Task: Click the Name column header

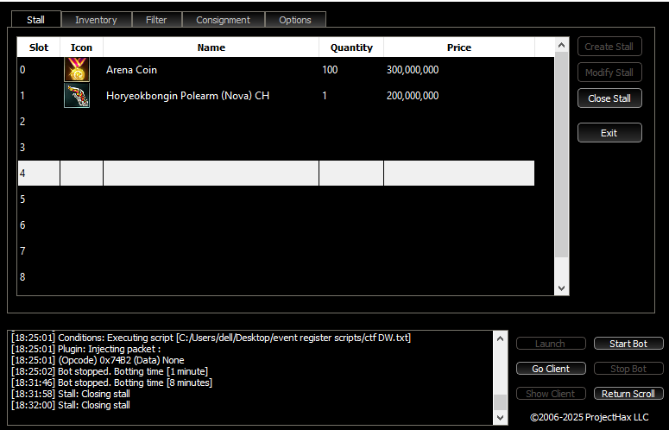Action: [211, 47]
